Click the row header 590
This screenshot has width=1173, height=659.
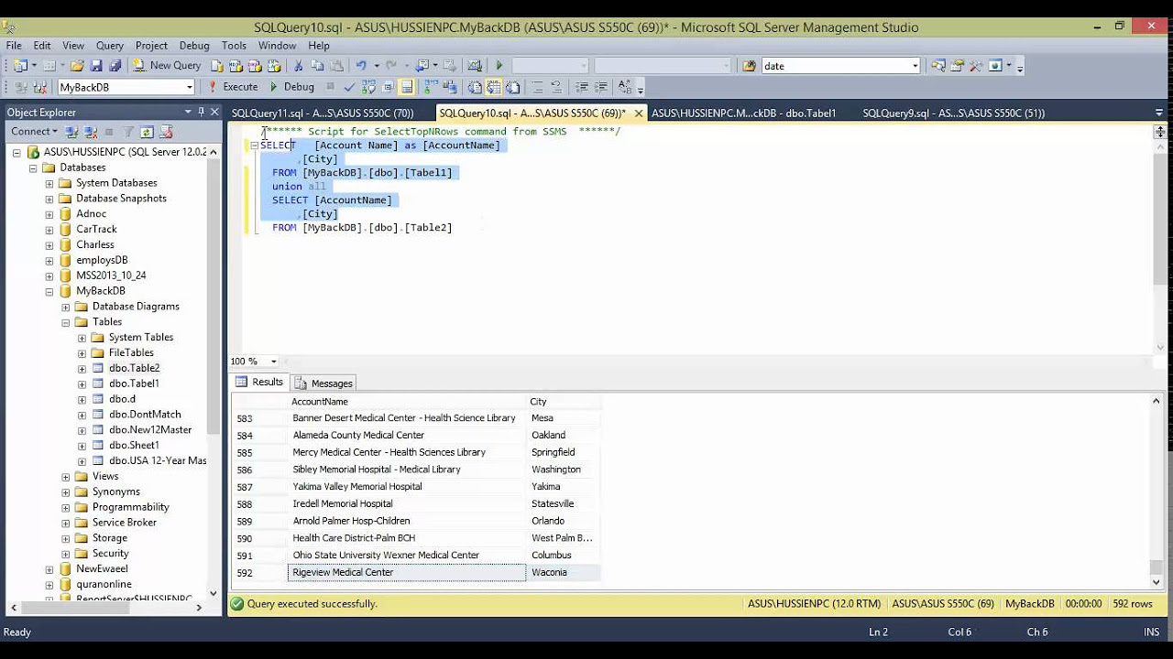259,538
